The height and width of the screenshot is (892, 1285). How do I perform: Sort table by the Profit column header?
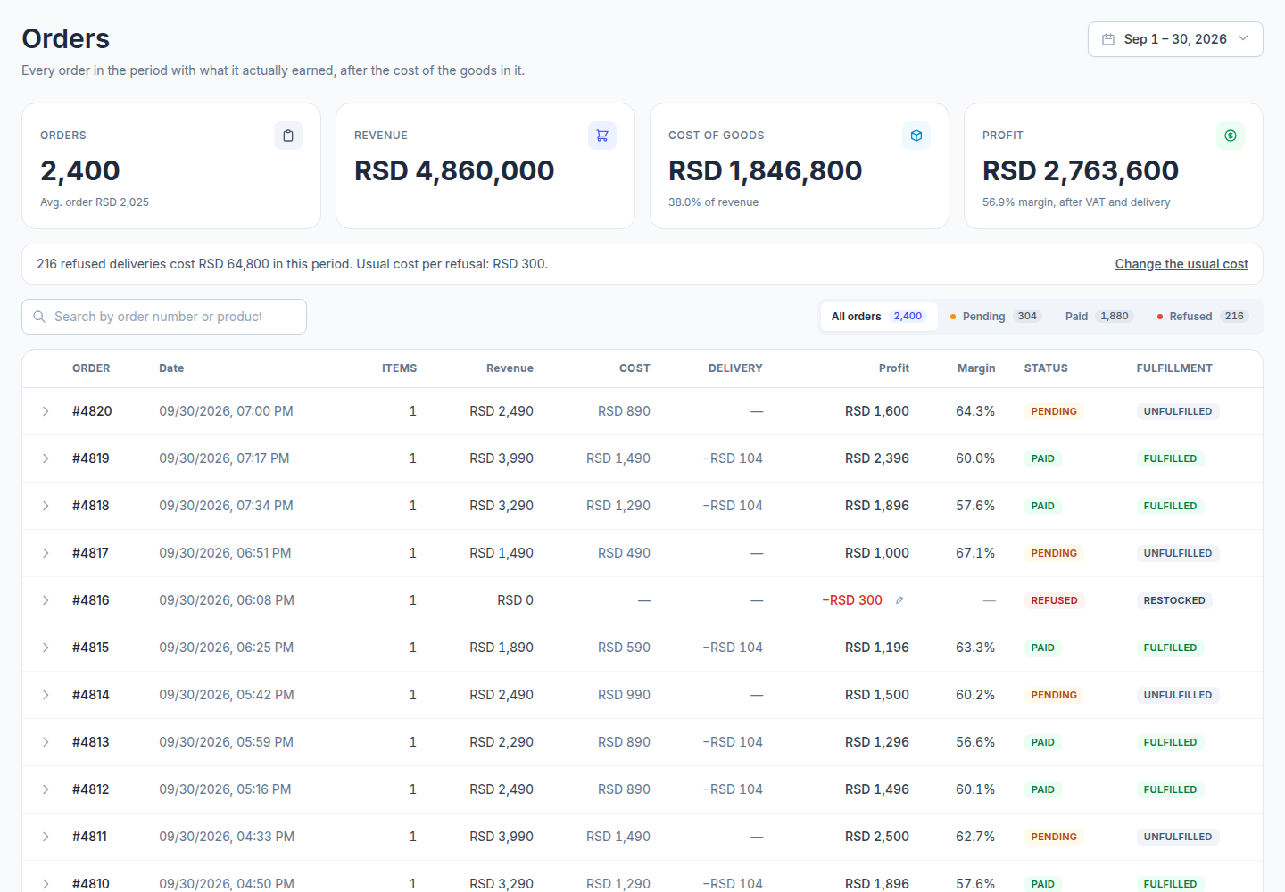coord(893,368)
